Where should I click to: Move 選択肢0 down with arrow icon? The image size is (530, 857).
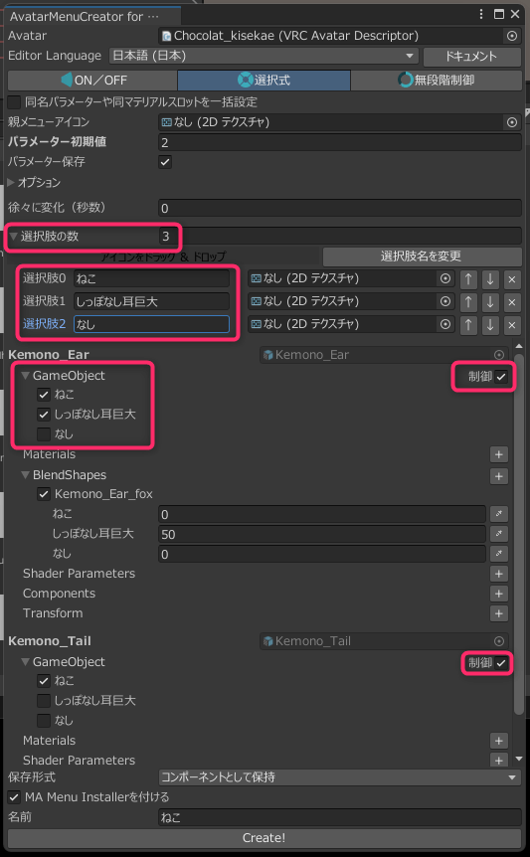pos(490,279)
